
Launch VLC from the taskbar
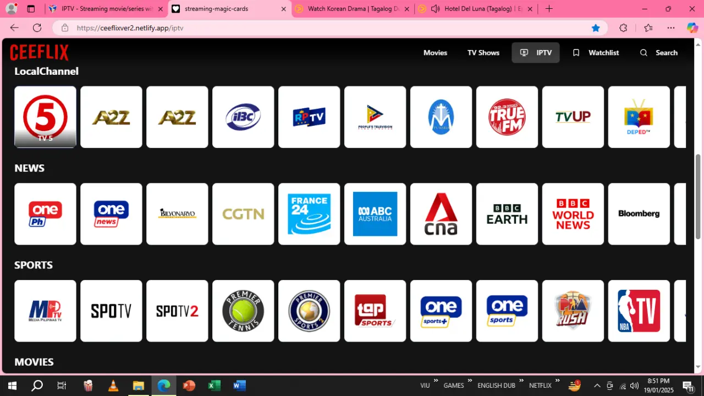click(113, 386)
